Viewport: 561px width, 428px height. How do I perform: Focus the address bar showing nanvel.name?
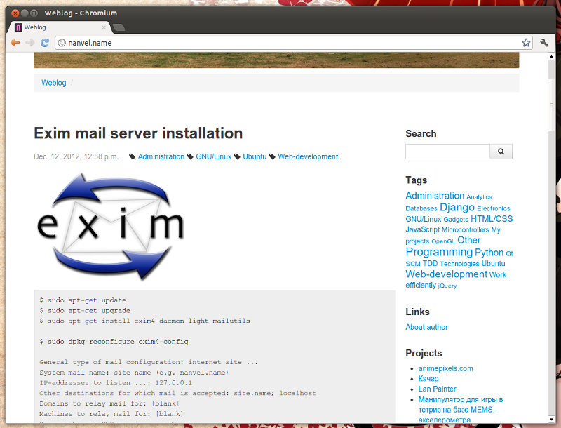click(293, 43)
